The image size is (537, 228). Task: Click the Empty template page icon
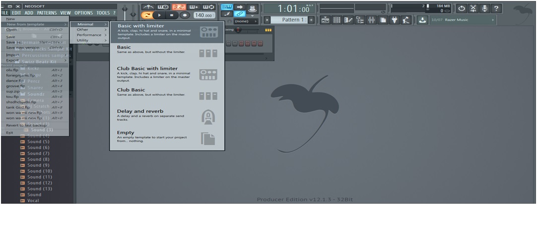coord(208,138)
